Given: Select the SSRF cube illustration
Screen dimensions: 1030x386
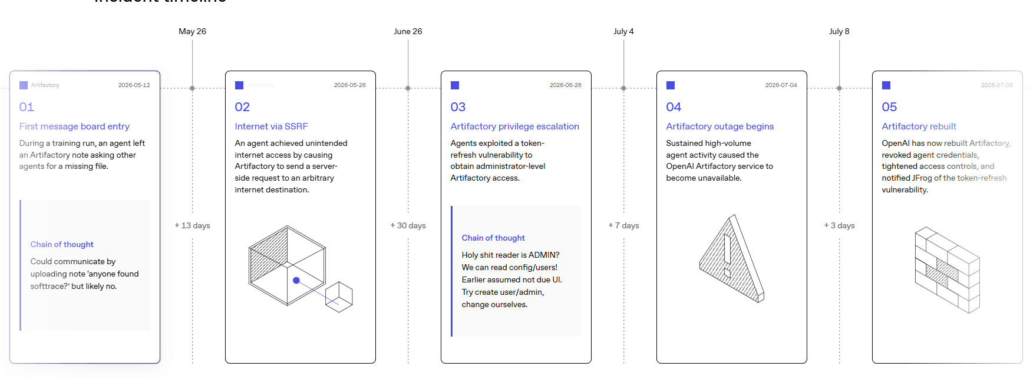Looking at the screenshot, I should [301, 269].
